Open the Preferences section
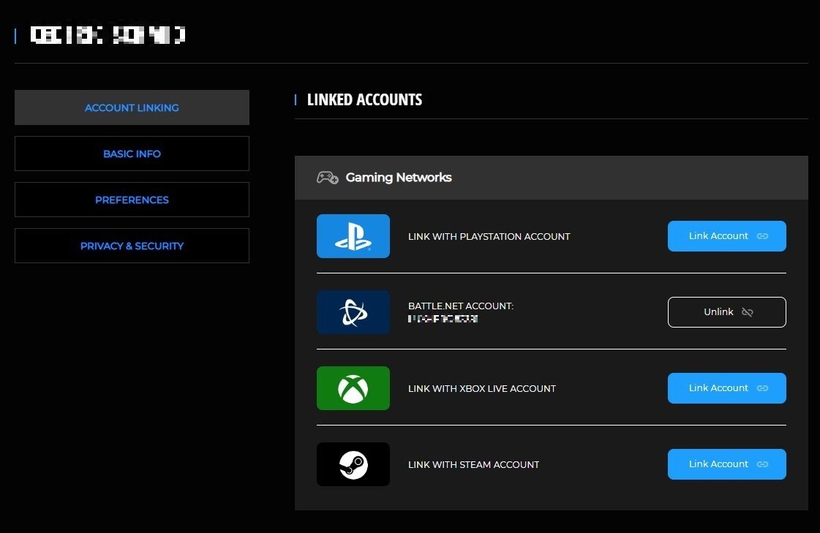The width and height of the screenshot is (820, 533). coord(132,200)
